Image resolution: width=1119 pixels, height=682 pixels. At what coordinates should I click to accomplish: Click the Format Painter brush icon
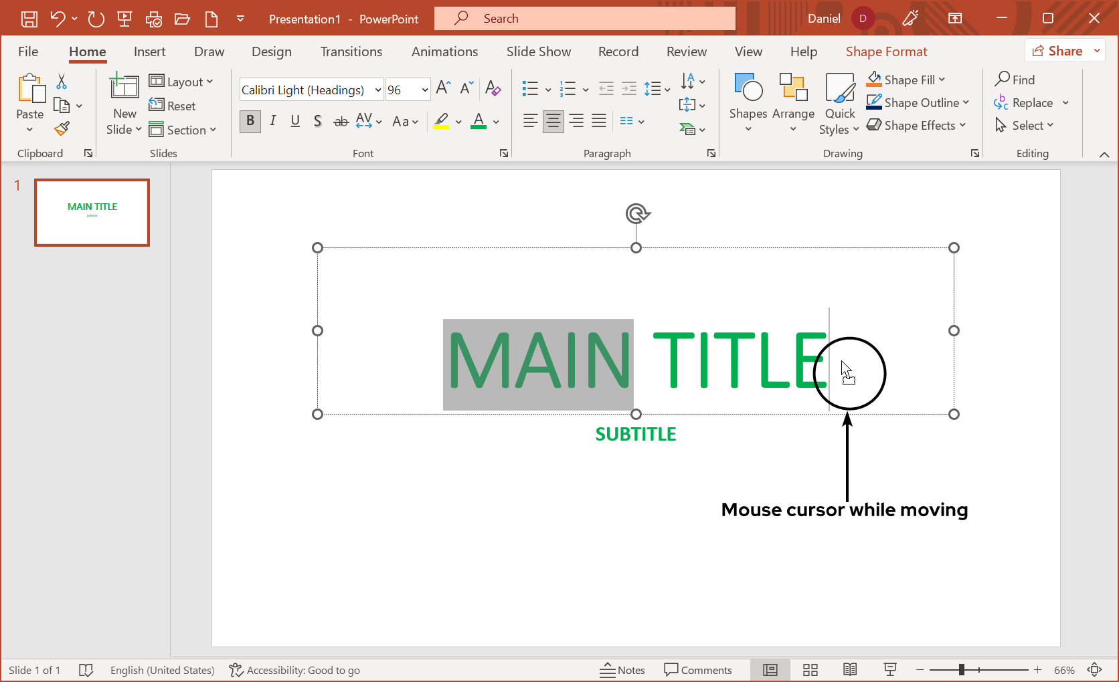(62, 128)
